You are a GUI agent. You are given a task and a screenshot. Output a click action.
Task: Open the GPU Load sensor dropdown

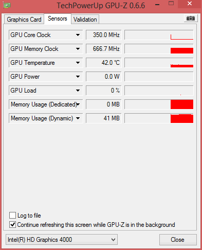pyautogui.click(x=78, y=91)
